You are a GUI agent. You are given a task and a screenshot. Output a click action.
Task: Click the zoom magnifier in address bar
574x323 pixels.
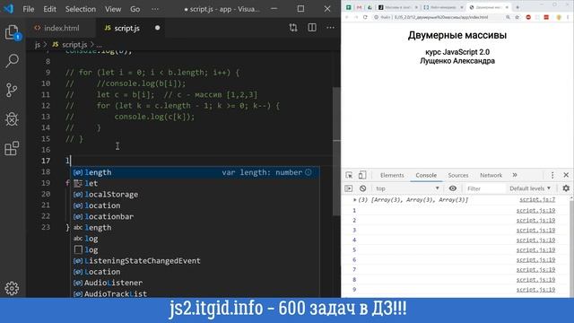509,17
